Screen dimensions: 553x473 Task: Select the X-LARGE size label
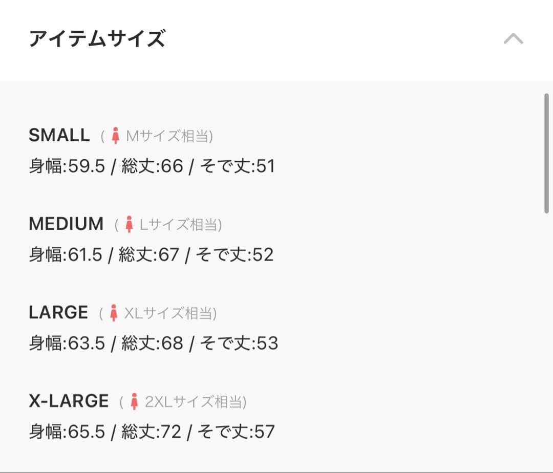[x=69, y=401]
